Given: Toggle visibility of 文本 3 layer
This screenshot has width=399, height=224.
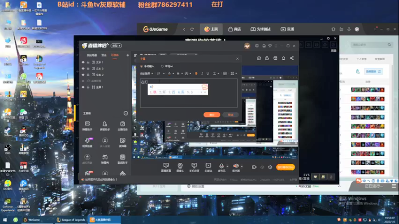Looking at the screenshot, I should 83,69.
